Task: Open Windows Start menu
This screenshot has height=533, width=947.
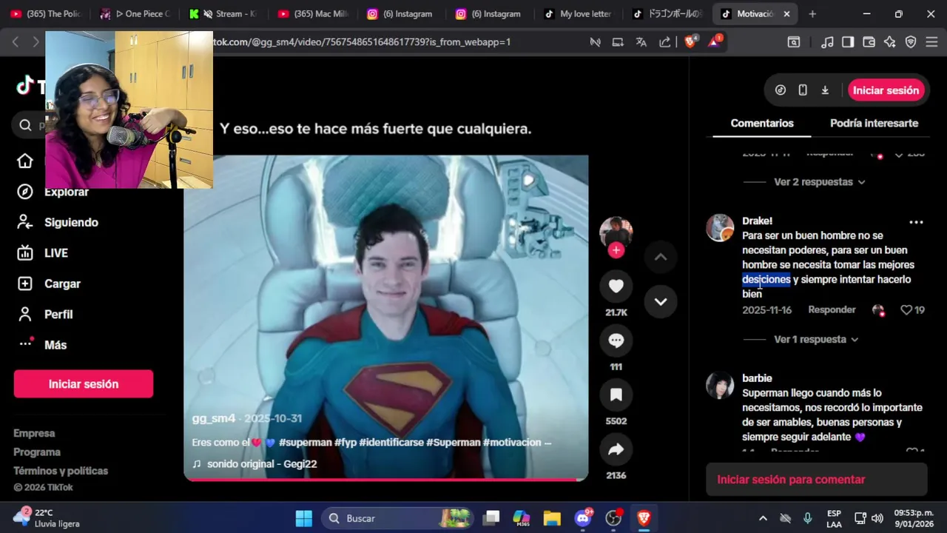Action: pos(304,518)
